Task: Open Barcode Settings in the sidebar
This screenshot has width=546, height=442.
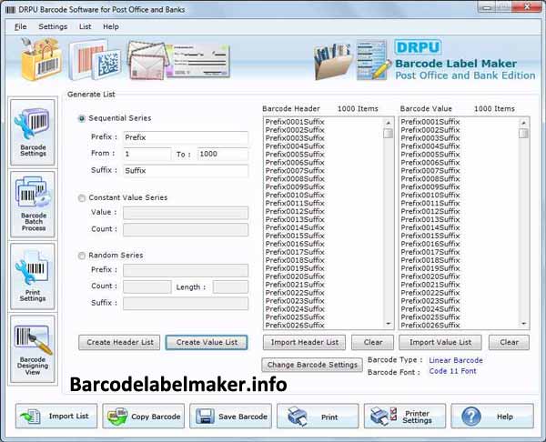Action: pos(33,132)
